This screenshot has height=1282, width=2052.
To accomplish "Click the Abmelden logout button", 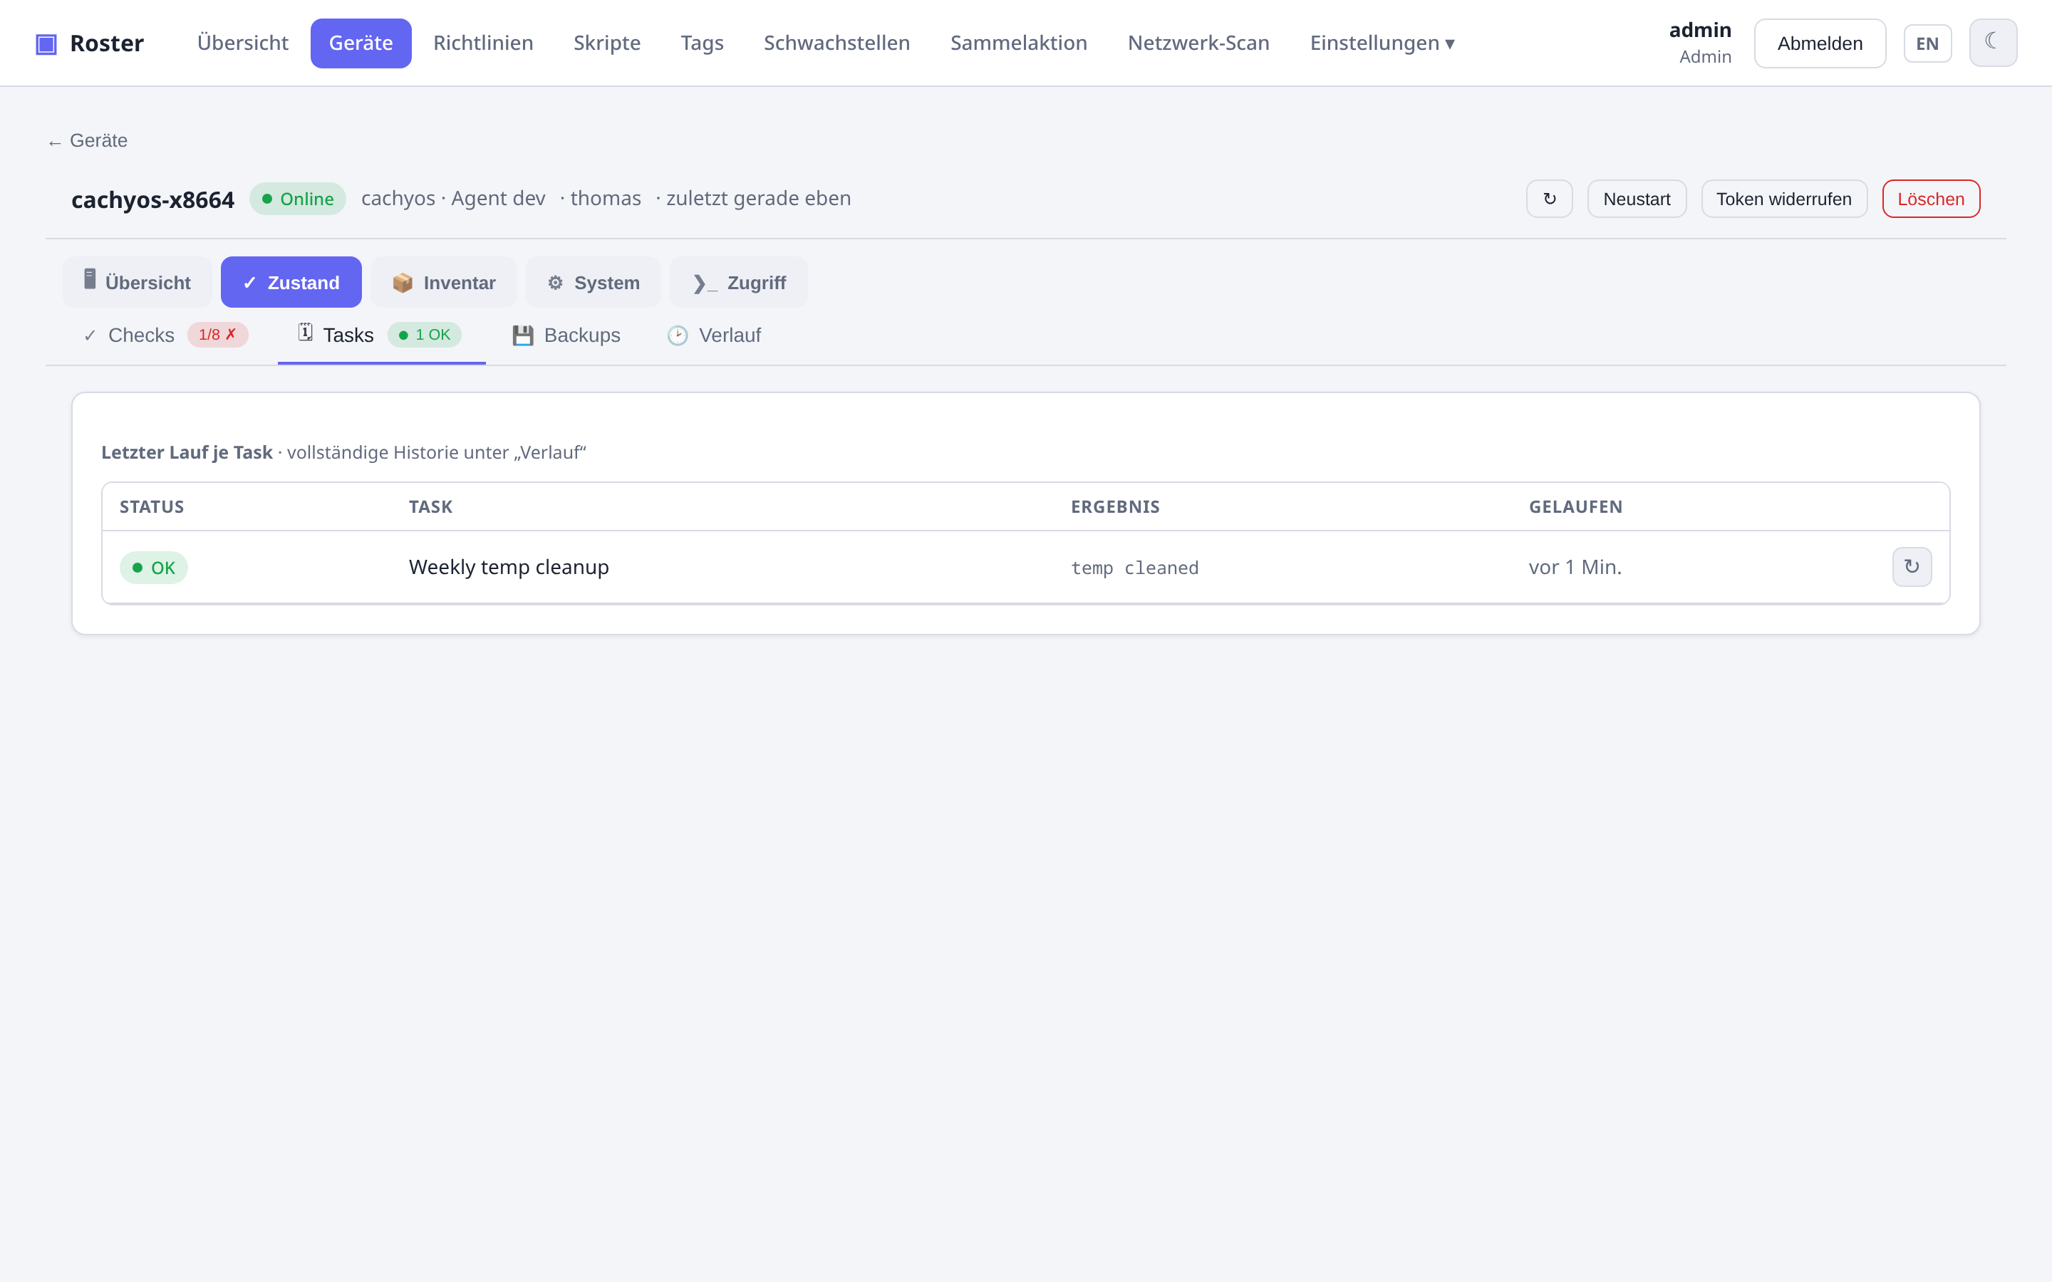I will 1820,43.
